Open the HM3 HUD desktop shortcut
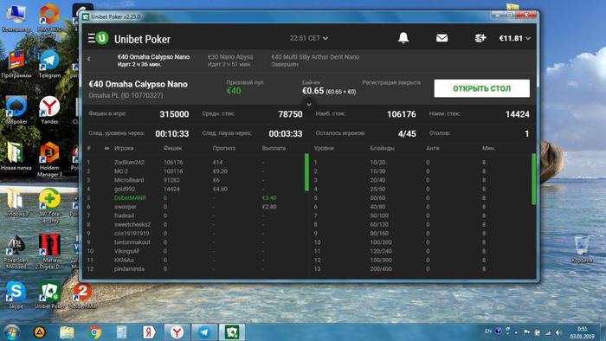Screen dimensions: 606x341 point(49,20)
